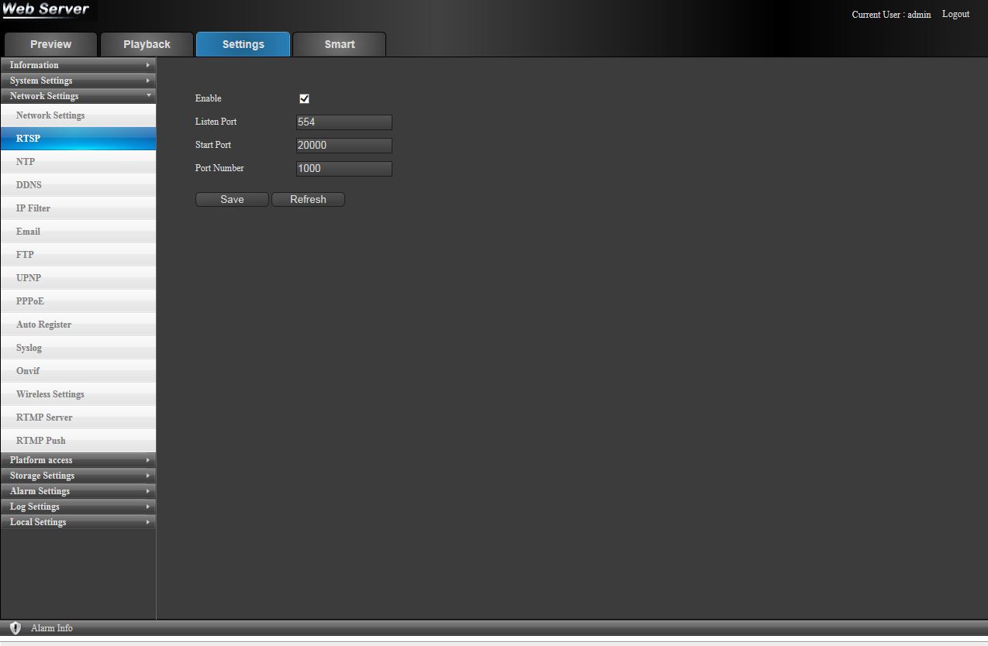Open the Smart tab
This screenshot has height=646, width=988.
point(339,44)
